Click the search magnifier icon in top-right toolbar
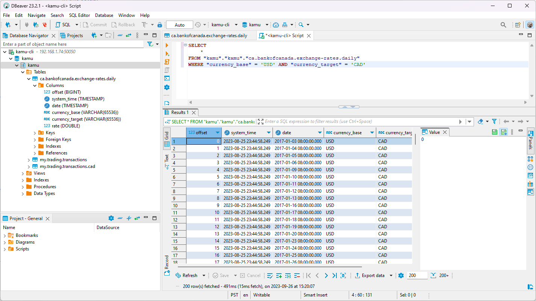The height and width of the screenshot is (301, 536). coord(503,25)
